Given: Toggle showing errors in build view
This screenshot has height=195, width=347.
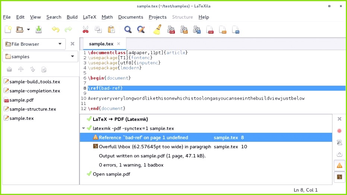Looking at the screenshot, I should [x=339, y=154].
